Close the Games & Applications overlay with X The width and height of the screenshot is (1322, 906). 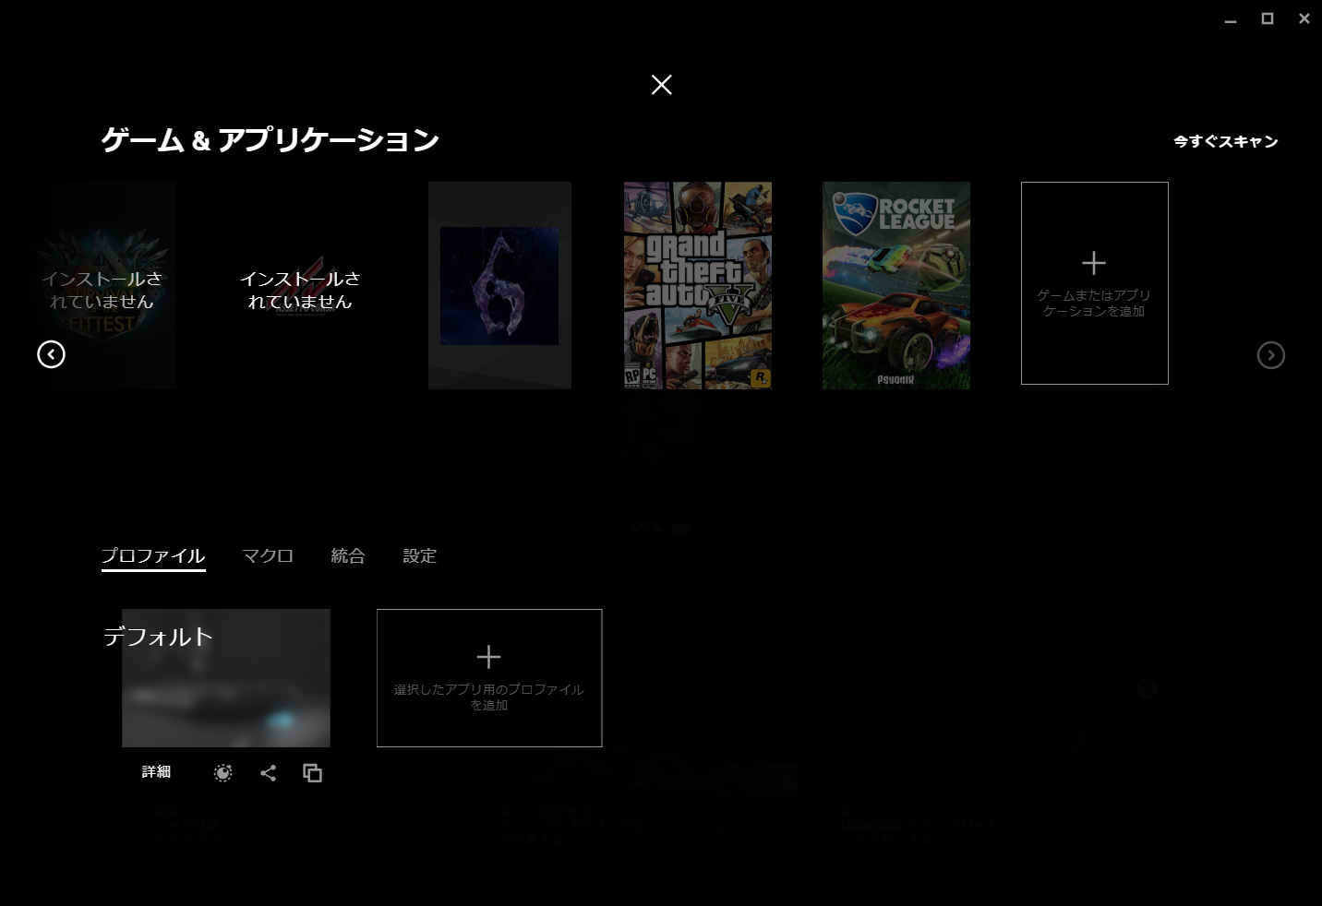click(x=661, y=85)
